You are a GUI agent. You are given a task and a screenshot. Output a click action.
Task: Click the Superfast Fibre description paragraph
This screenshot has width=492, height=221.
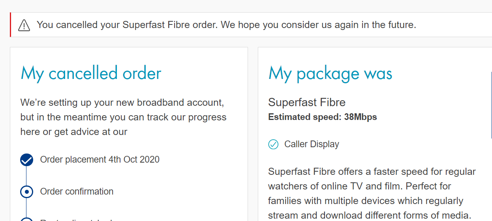(x=372, y=193)
